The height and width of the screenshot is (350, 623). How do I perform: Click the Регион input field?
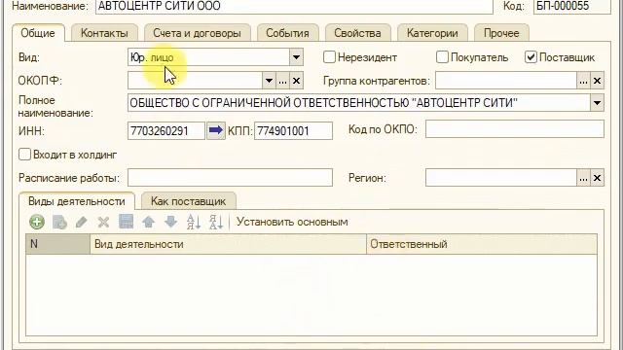501,178
